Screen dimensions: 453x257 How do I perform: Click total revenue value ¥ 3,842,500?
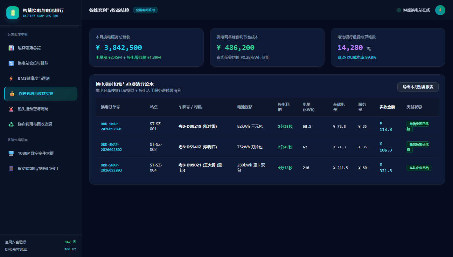(x=119, y=48)
